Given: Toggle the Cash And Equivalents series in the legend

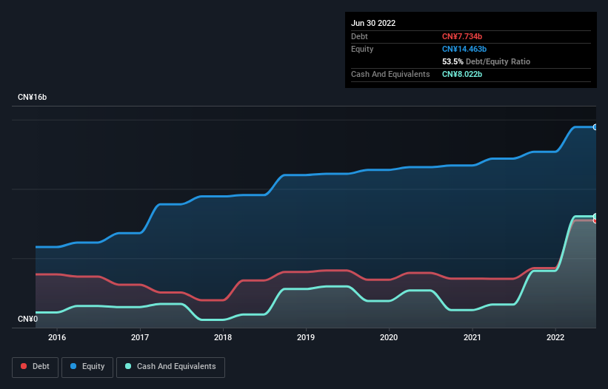Looking at the screenshot, I should click(170, 367).
